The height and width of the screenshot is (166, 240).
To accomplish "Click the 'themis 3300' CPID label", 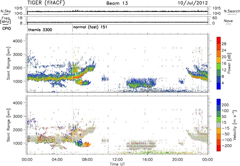I will (x=40, y=30).
